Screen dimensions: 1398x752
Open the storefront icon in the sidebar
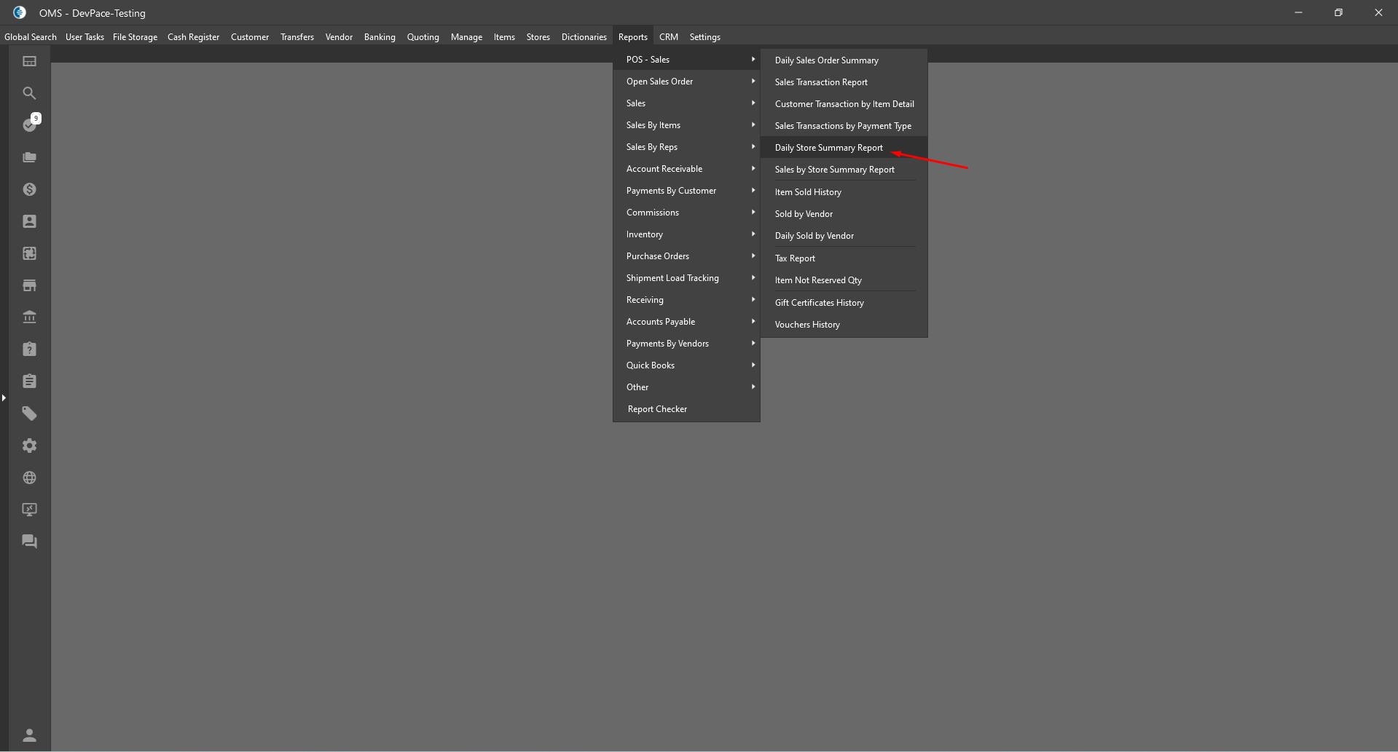(29, 285)
